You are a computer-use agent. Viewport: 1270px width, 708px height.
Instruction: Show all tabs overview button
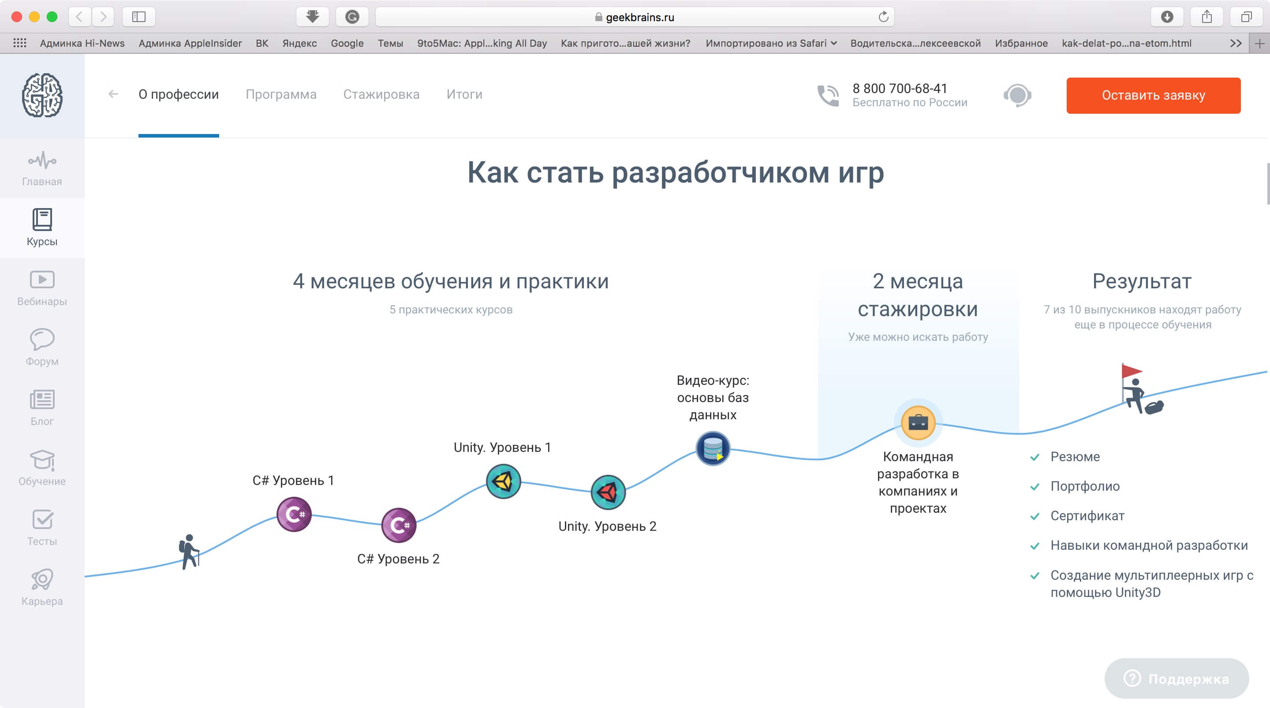[x=1246, y=17]
